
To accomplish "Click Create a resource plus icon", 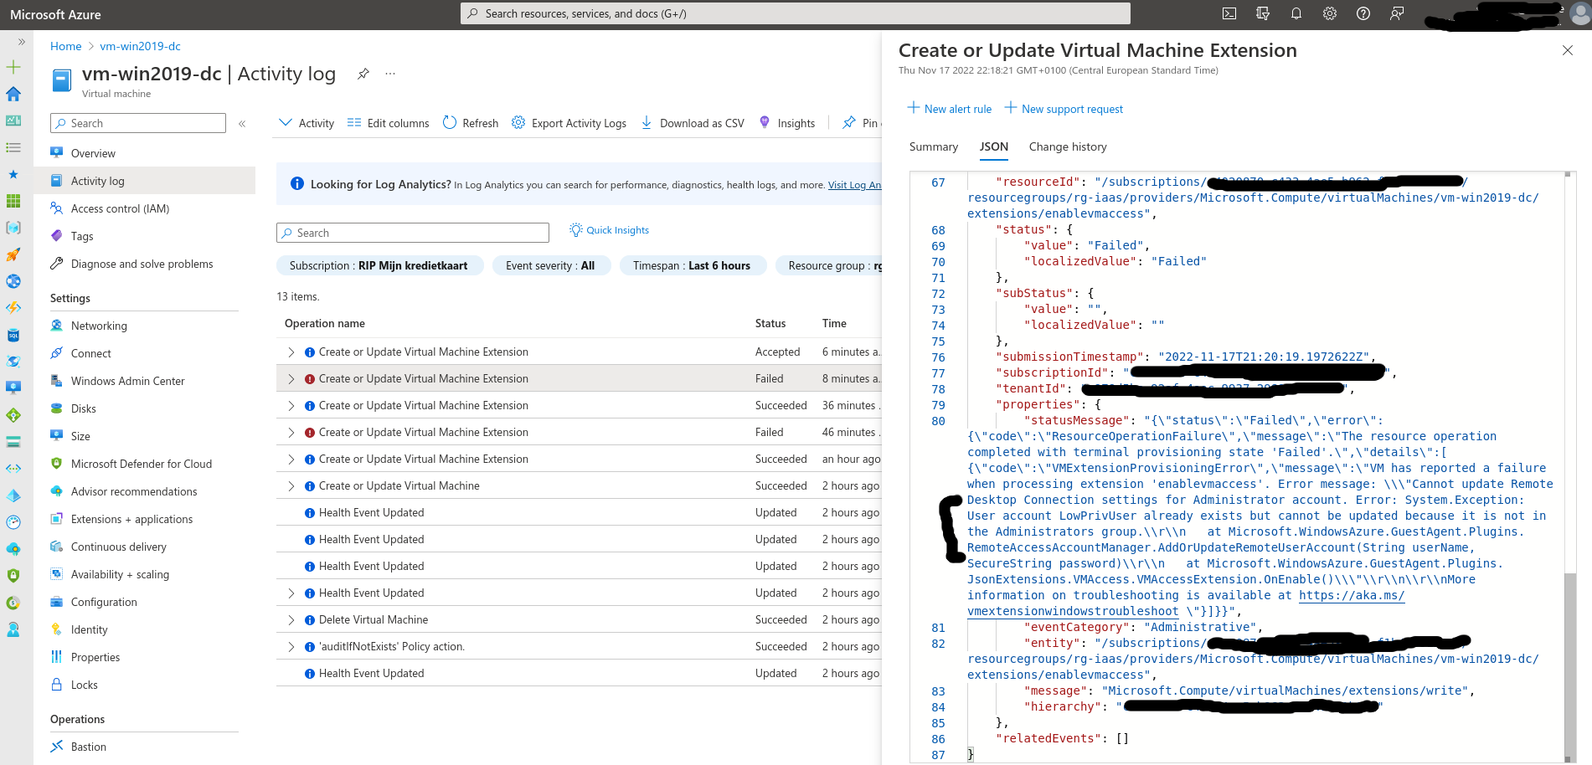I will (x=13, y=67).
